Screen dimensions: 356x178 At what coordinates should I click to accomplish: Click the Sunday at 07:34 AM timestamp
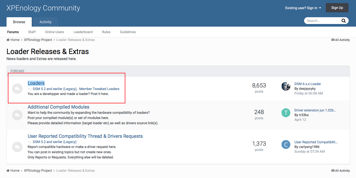point(310,152)
